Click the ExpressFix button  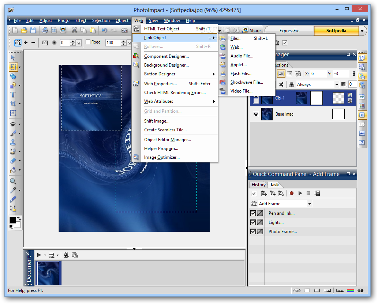pyautogui.click(x=289, y=31)
